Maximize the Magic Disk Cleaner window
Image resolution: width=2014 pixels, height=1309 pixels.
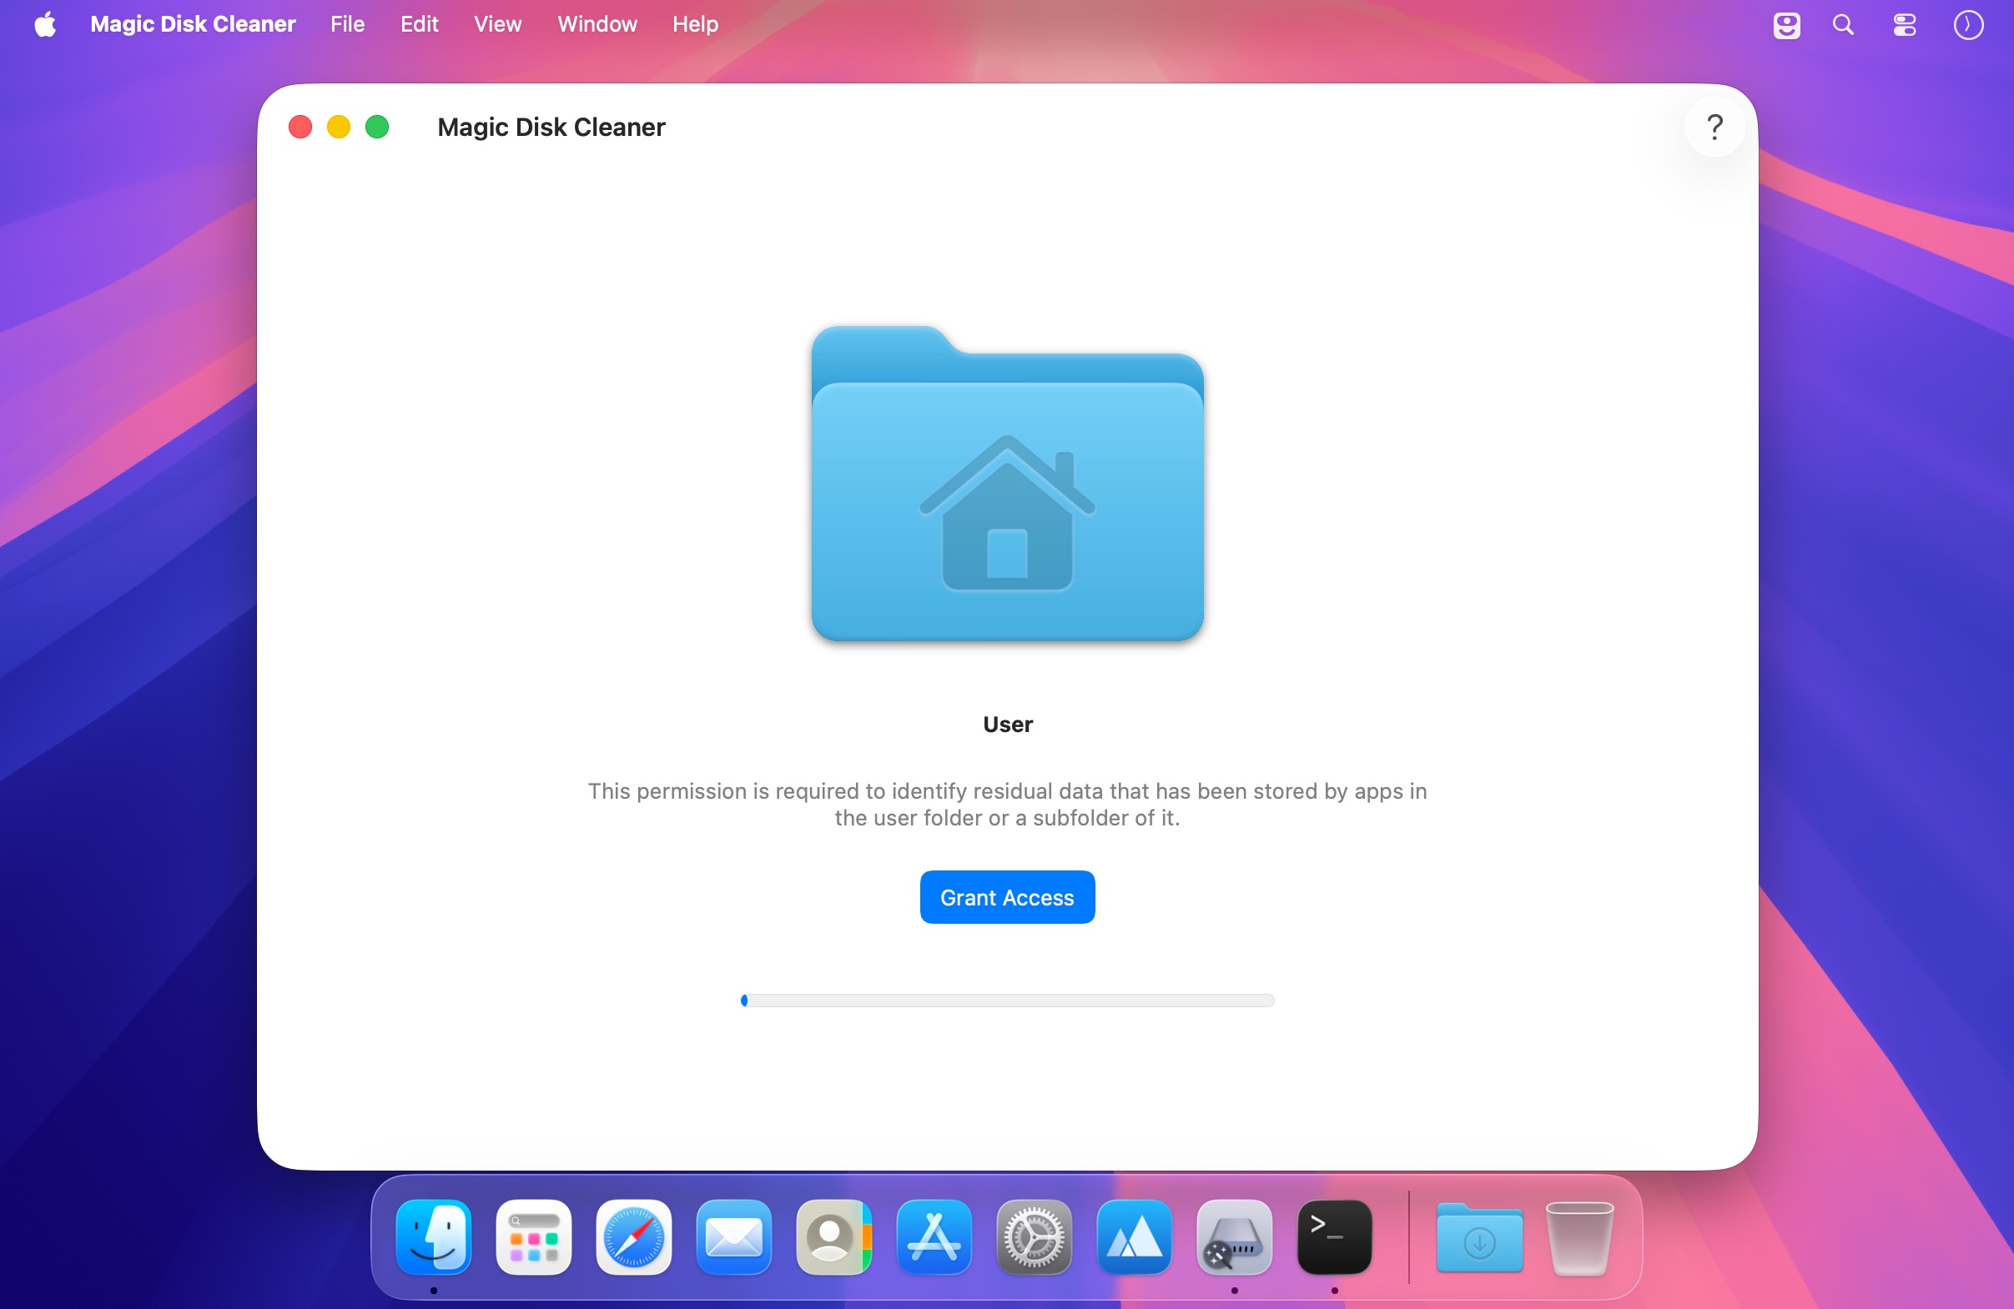point(376,127)
